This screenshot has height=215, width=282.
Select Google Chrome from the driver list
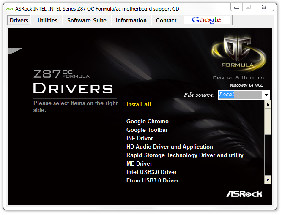147,121
